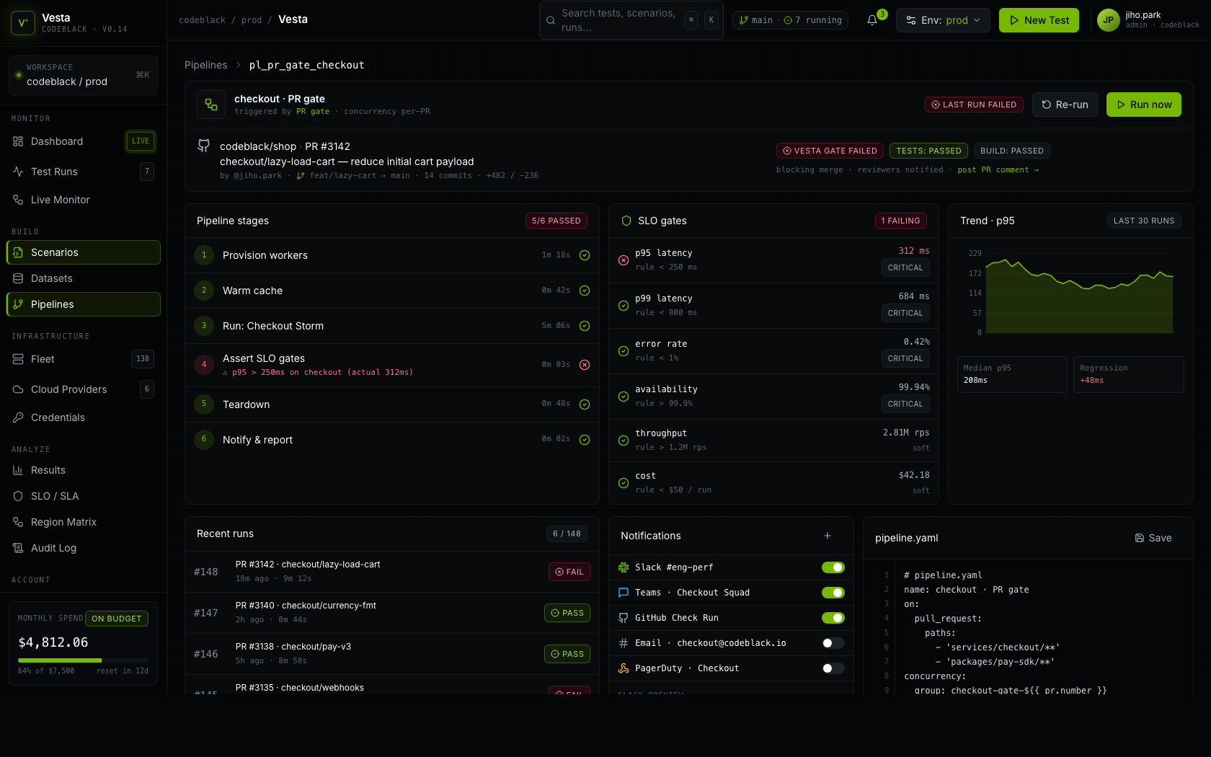This screenshot has height=757, width=1211.
Task: Disable the Slack #eng-perf notification toggle
Action: coord(833,567)
